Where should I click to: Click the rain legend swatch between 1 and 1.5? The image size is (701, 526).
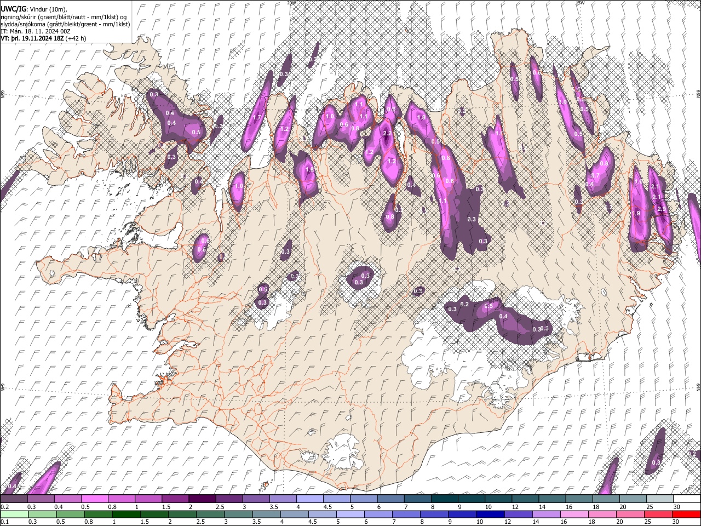pyautogui.click(x=127, y=514)
